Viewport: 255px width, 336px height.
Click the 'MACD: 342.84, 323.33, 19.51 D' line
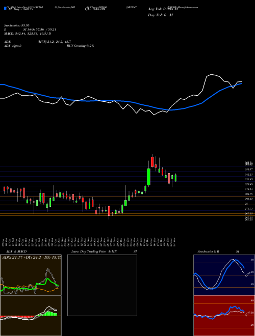pyautogui.click(x=28, y=34)
